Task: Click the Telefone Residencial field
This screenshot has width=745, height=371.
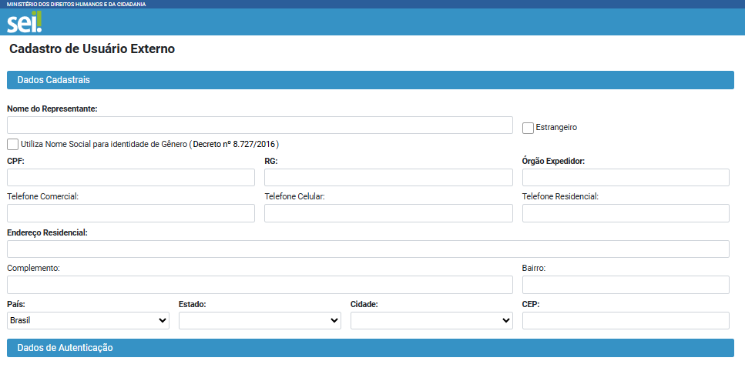Action: 626,213
